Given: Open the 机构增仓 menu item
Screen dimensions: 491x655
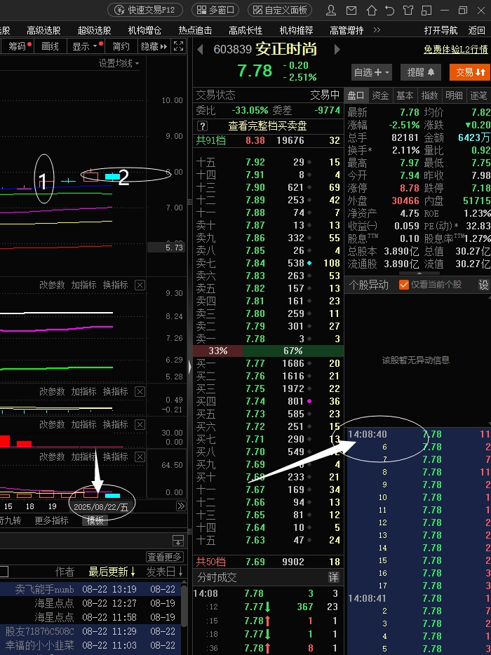Looking at the screenshot, I should pyautogui.click(x=144, y=30).
